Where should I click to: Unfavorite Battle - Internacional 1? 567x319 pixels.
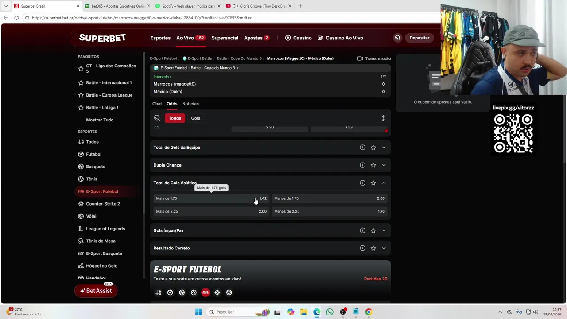pos(81,83)
